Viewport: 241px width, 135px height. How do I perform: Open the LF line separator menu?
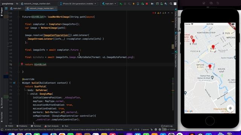pyautogui.click(x=131, y=129)
